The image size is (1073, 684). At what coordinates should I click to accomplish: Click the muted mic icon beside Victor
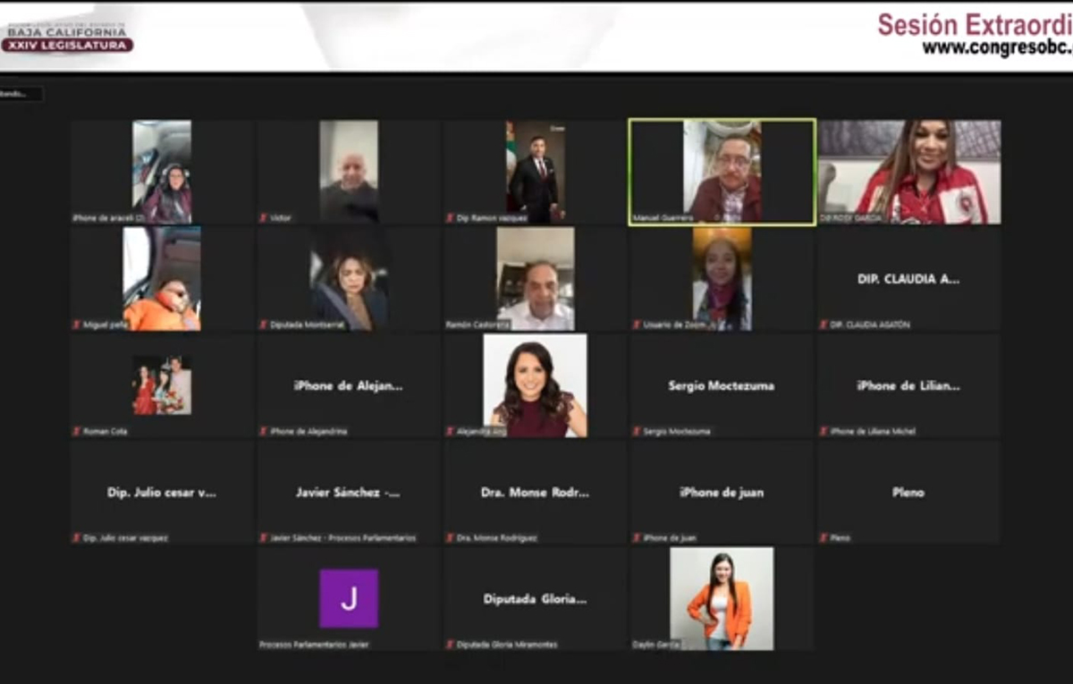(263, 218)
